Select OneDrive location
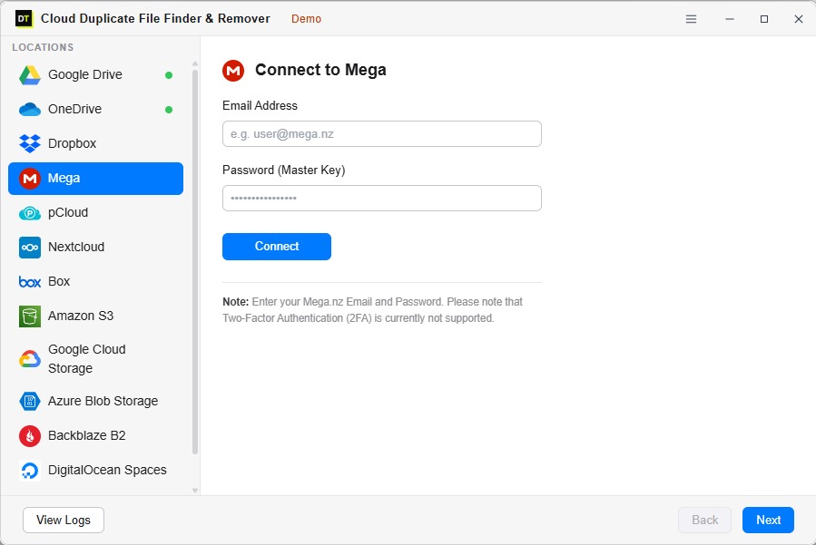Viewport: 816px width, 545px height. pyautogui.click(x=95, y=109)
